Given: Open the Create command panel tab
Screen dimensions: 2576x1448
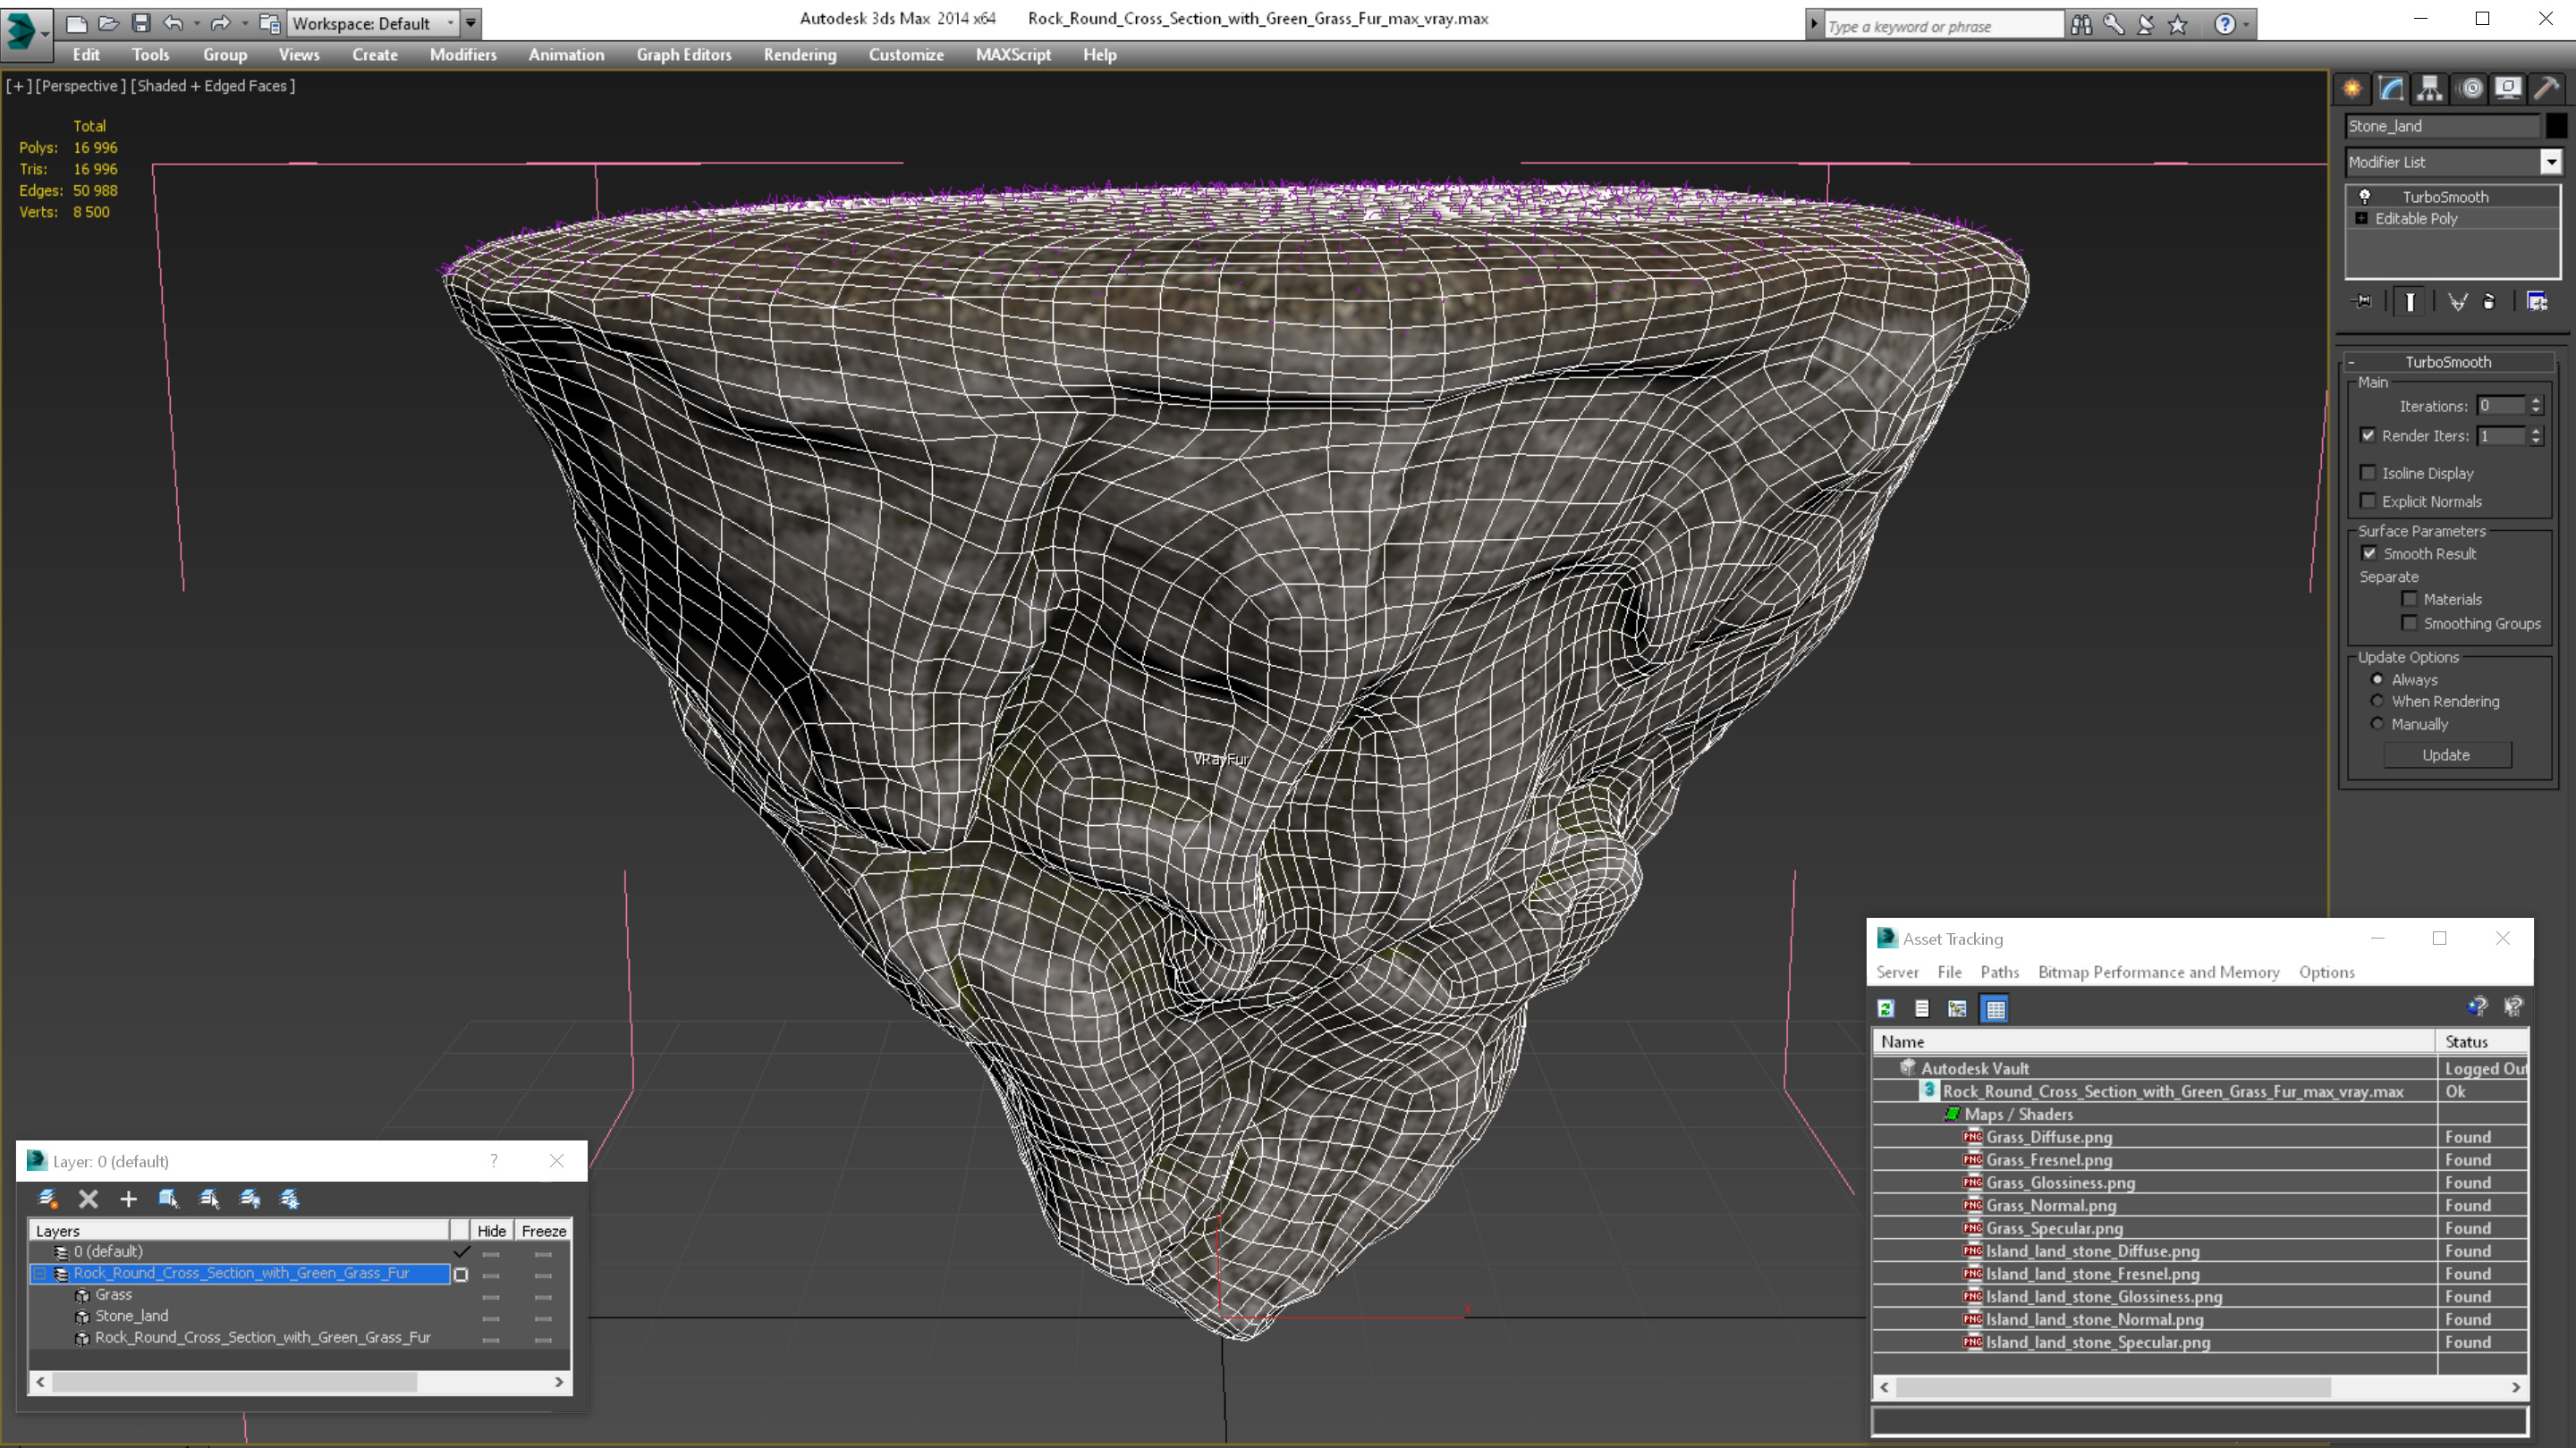Looking at the screenshot, I should pyautogui.click(x=2352, y=89).
